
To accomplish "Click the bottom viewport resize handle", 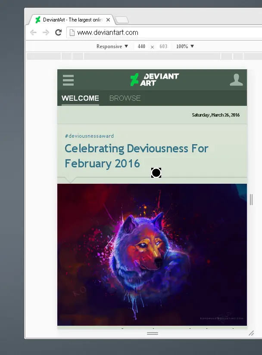I will coord(152,333).
